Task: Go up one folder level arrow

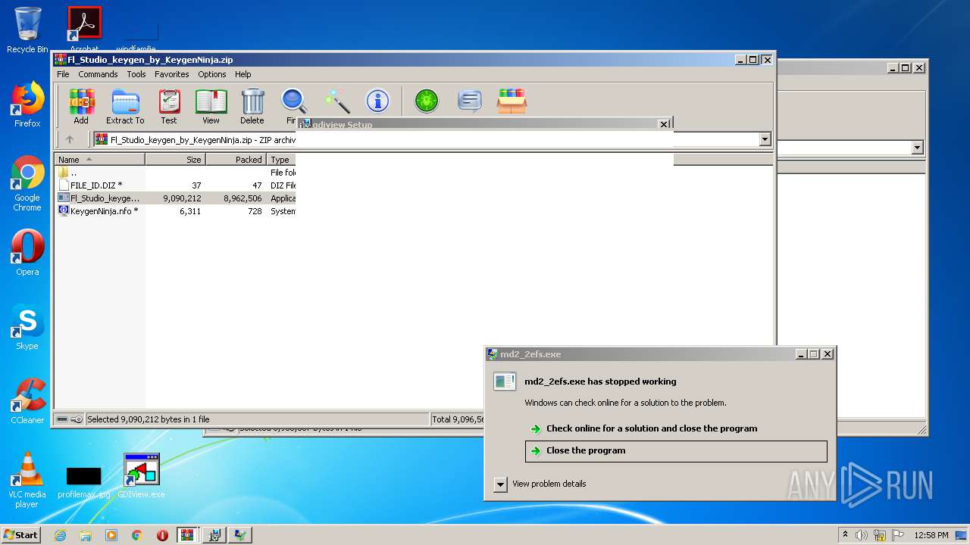Action: coord(70,139)
